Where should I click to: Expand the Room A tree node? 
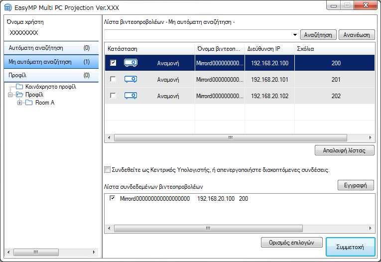tap(20, 103)
